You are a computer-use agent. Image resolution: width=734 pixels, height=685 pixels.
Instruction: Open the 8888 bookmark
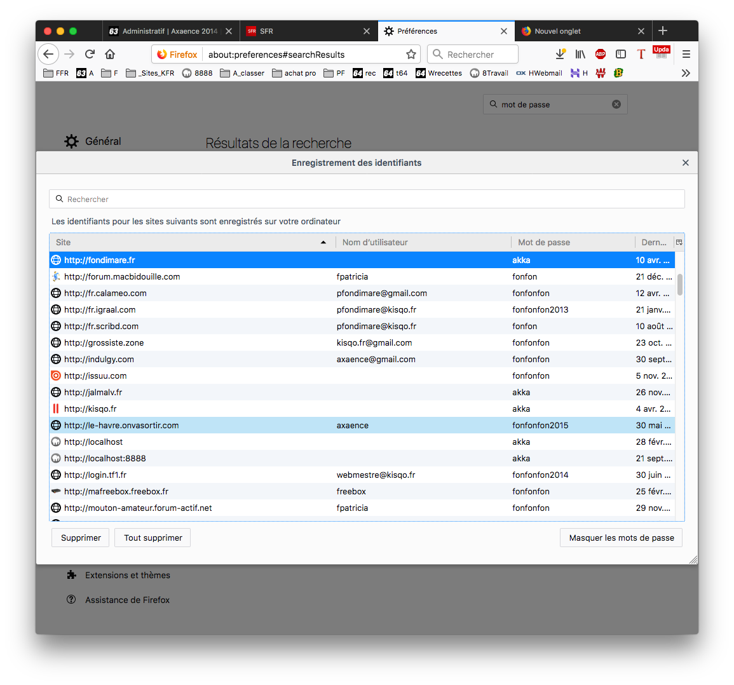coord(197,73)
